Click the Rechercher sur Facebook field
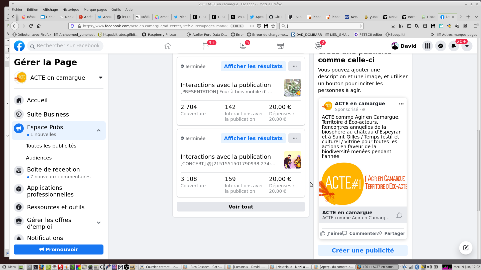The height and width of the screenshot is (270, 481). point(68,46)
